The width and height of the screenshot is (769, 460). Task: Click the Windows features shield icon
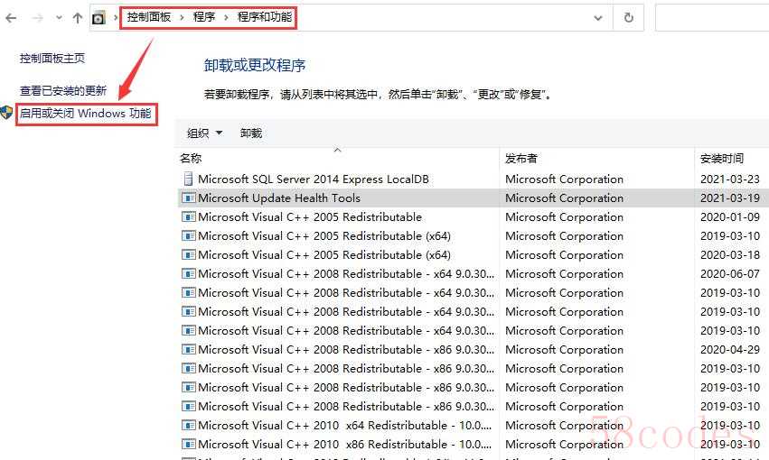coord(7,114)
